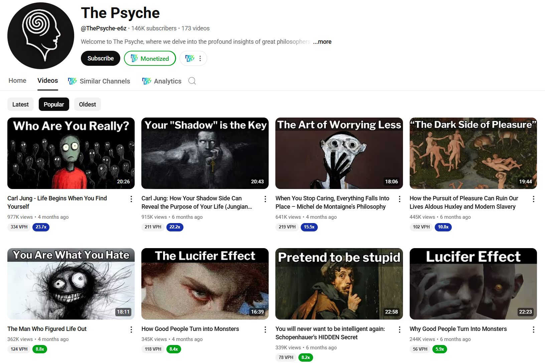
Task: Play "The Art of Worrying Less" thumbnail
Action: click(339, 153)
